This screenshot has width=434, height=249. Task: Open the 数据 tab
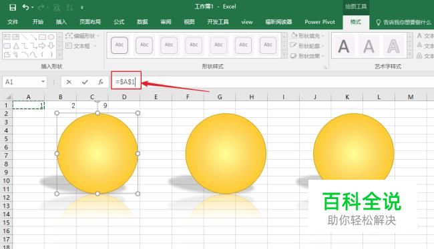(142, 22)
